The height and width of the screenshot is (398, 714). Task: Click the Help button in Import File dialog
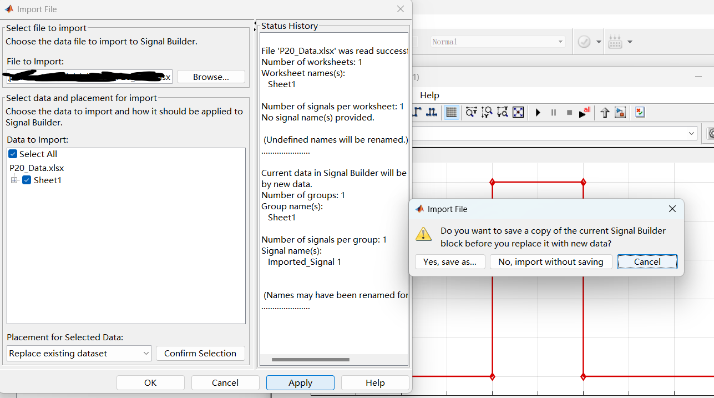[375, 382]
